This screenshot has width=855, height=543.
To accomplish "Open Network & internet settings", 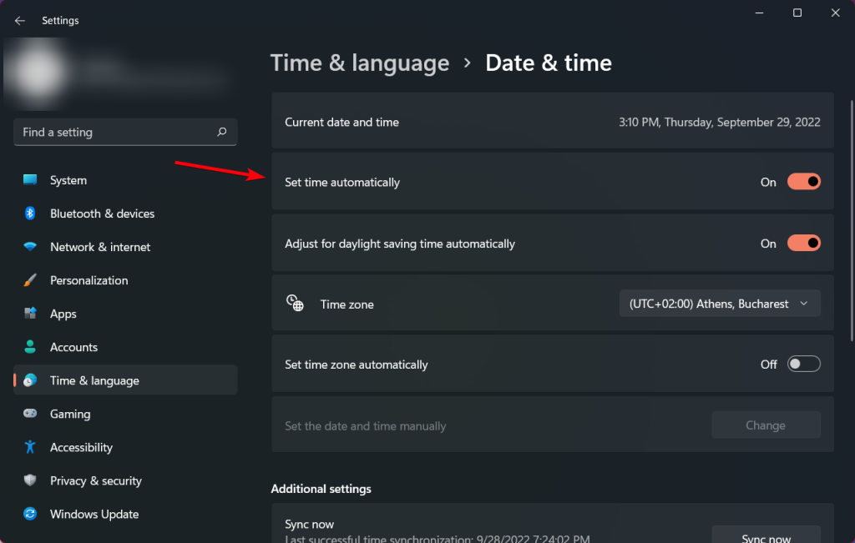I will (x=31, y=247).
